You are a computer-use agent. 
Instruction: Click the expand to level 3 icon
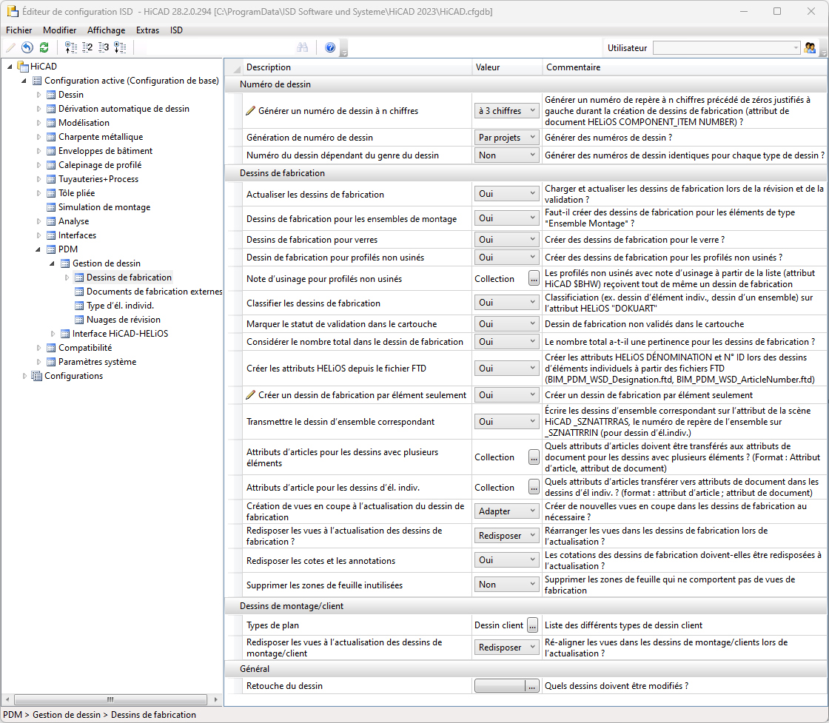tap(104, 47)
